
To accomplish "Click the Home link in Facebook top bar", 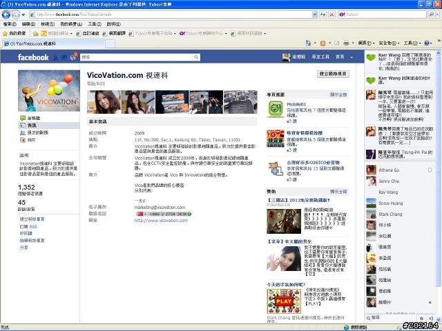I will pos(340,57).
